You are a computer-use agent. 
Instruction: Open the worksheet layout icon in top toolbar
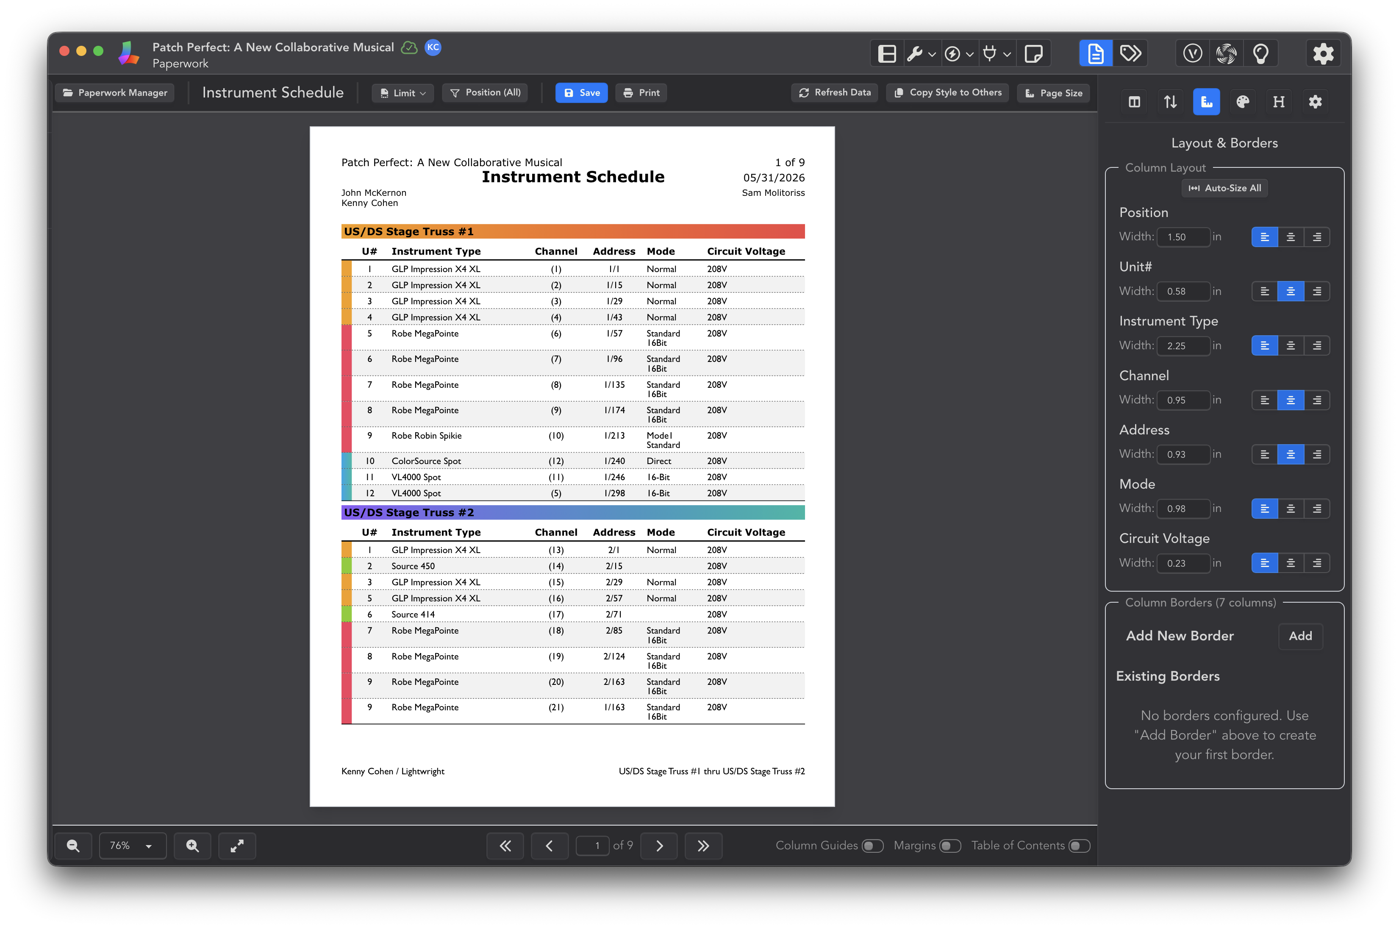pos(887,54)
